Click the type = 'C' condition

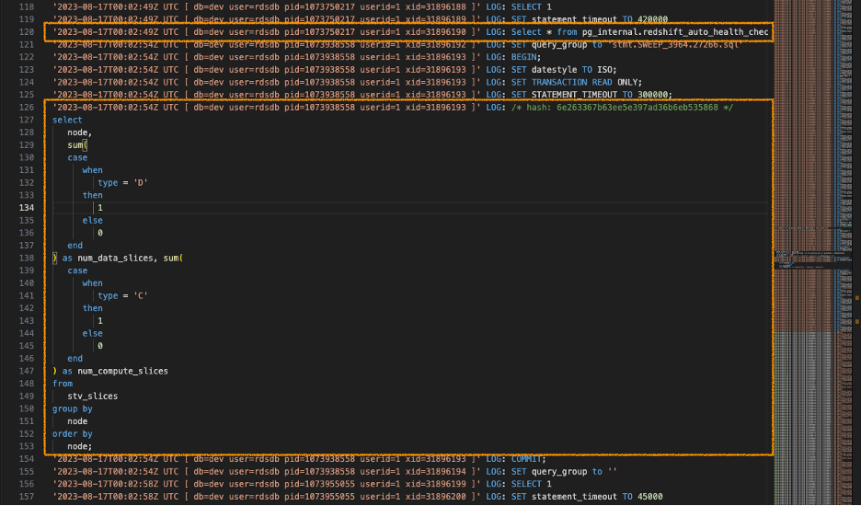pyautogui.click(x=122, y=295)
